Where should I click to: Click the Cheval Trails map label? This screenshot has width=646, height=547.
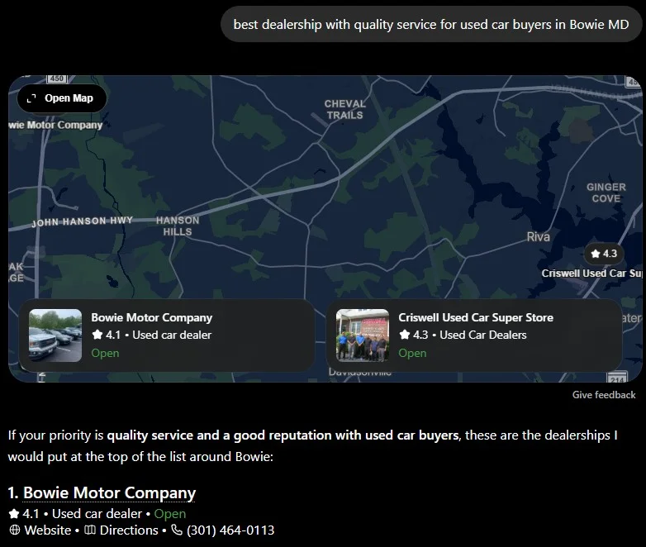344,109
